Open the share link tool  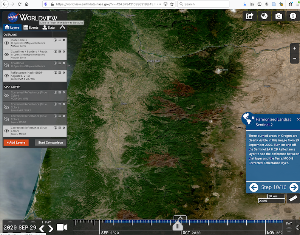click(x=249, y=16)
